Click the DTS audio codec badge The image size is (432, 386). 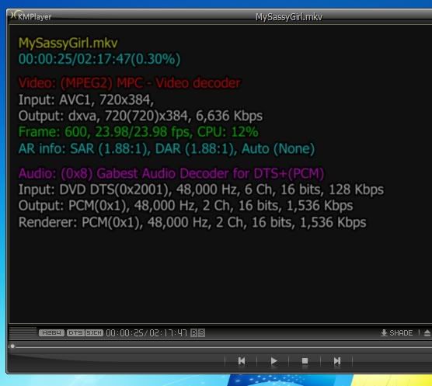tap(75, 333)
